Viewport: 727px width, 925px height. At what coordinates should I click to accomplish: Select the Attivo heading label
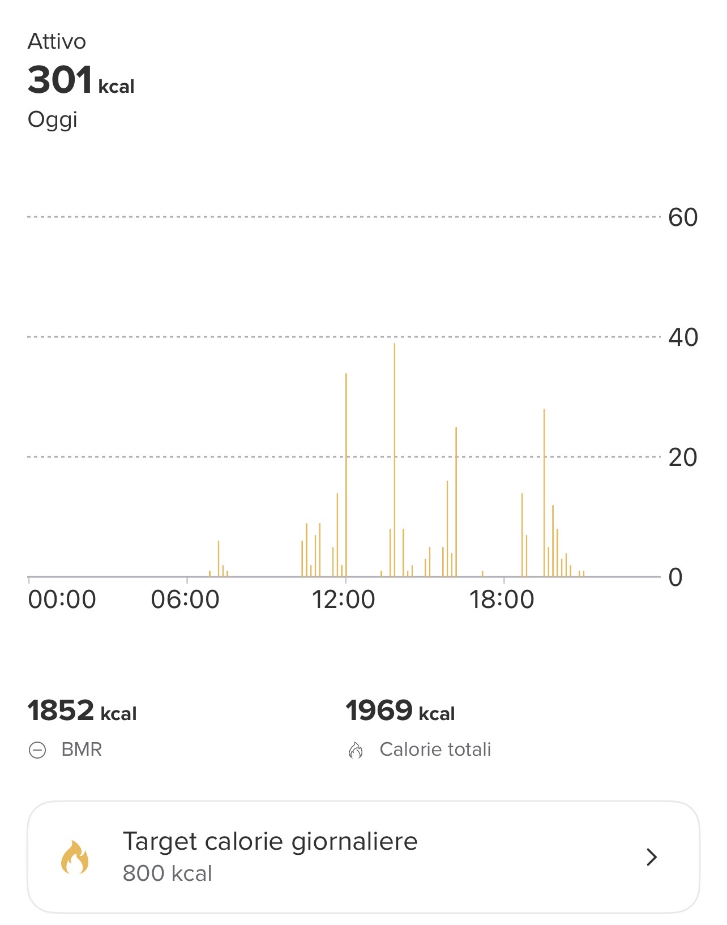coord(57,42)
